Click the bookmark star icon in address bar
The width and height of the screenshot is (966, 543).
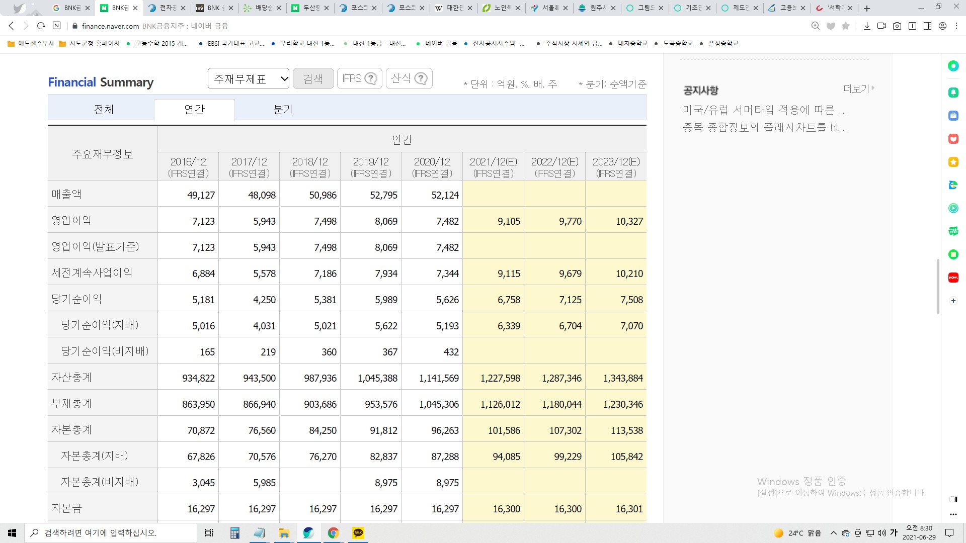click(x=846, y=26)
